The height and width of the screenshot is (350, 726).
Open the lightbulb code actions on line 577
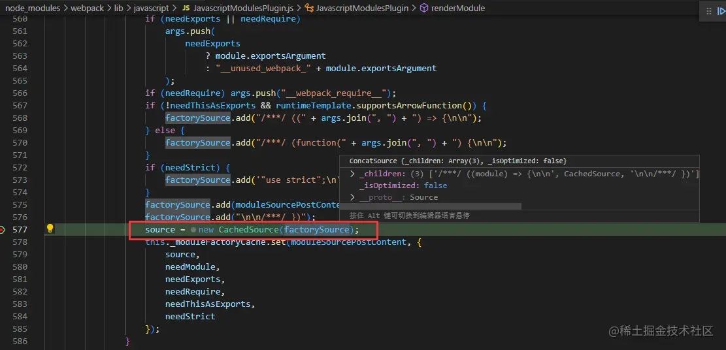tap(50, 229)
